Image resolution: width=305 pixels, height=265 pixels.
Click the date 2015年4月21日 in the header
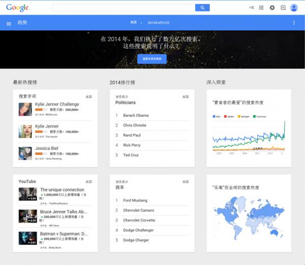click(x=158, y=22)
